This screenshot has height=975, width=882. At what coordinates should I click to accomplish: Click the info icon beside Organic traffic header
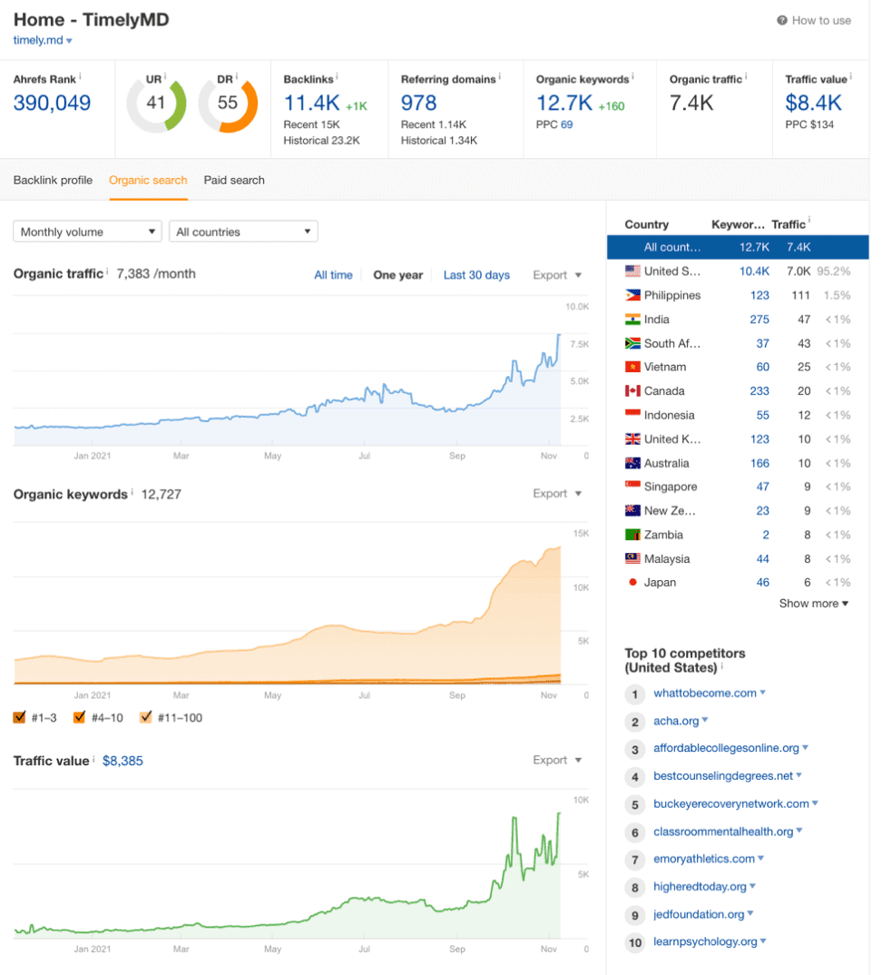point(746,76)
